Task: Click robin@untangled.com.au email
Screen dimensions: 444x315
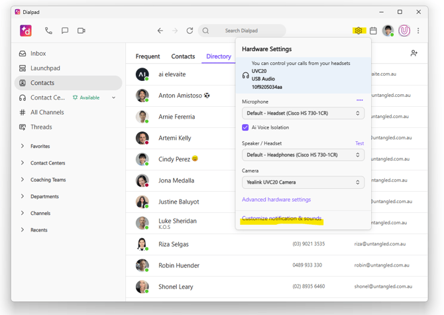Action: [x=382, y=265]
